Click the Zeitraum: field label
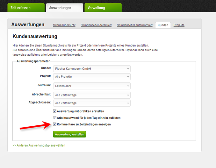The height and width of the screenshot is (168, 216). pos(44,85)
